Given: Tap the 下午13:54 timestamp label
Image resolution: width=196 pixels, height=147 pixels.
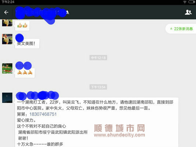Looking at the screenshot, I should point(98,87).
